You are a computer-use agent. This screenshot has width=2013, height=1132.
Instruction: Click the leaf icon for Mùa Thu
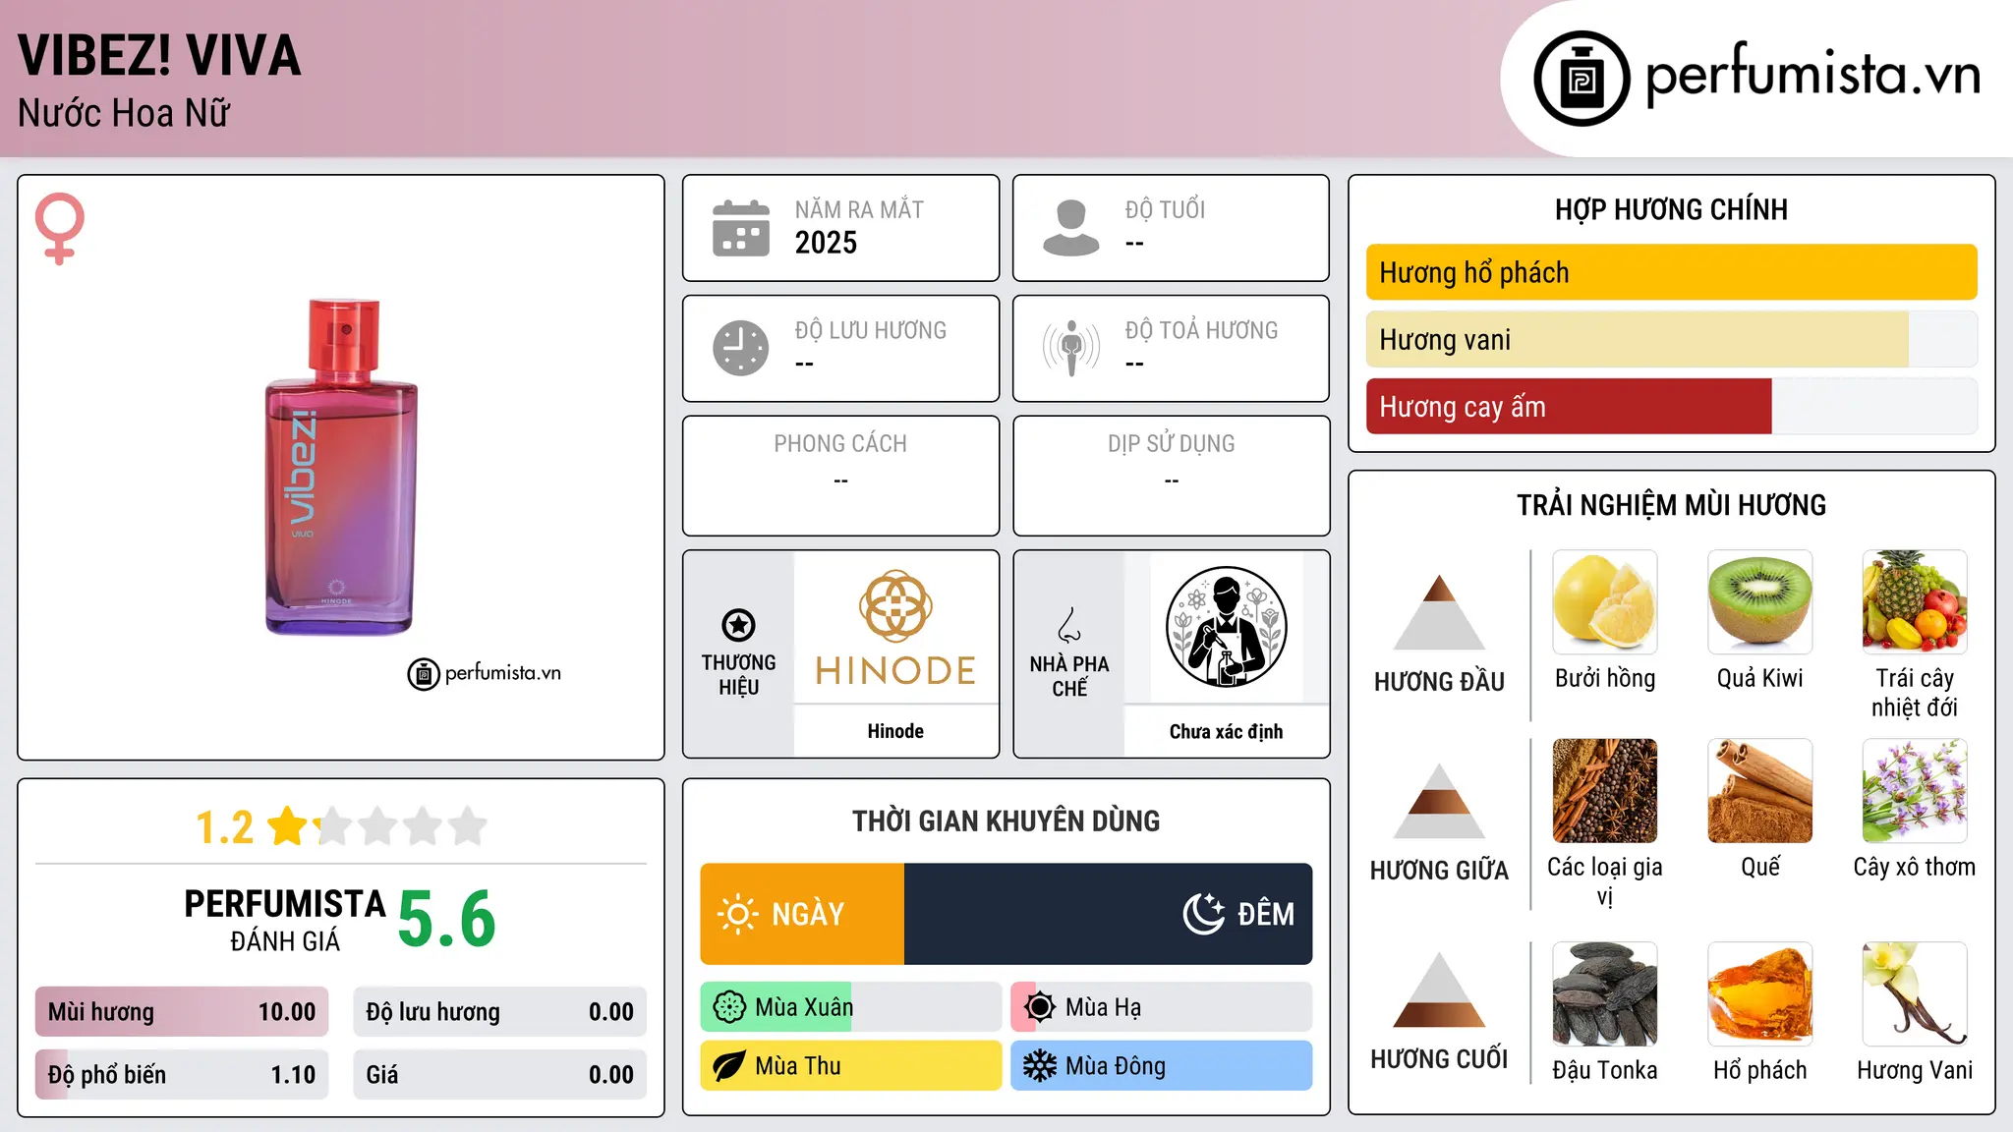point(729,1066)
